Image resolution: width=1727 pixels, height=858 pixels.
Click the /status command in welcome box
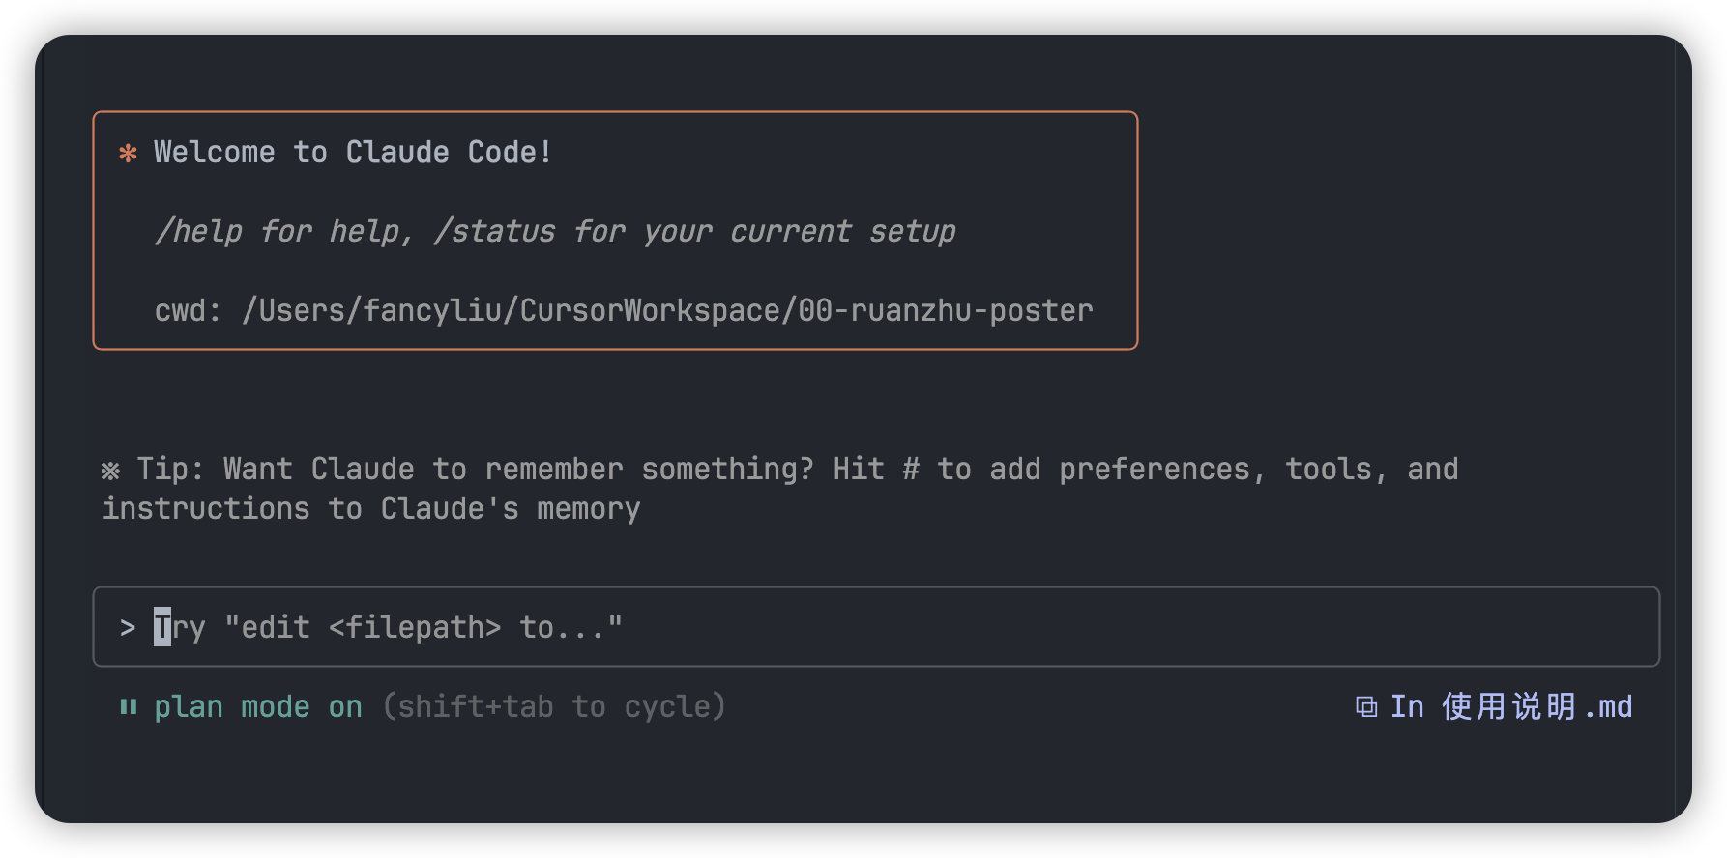click(x=495, y=232)
